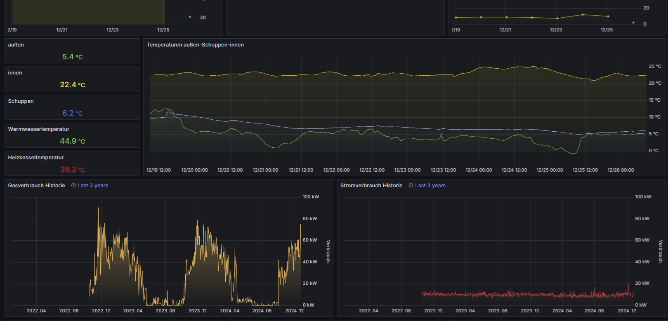Image resolution: width=668 pixels, height=321 pixels.
Task: Click the '12/22 12:00' time axis label
Action: [x=372, y=170]
